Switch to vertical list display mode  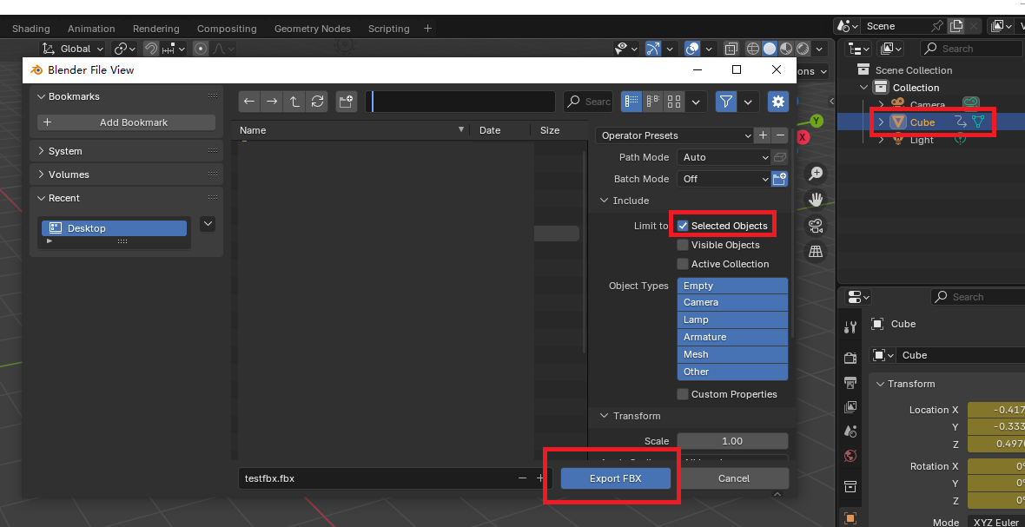632,102
